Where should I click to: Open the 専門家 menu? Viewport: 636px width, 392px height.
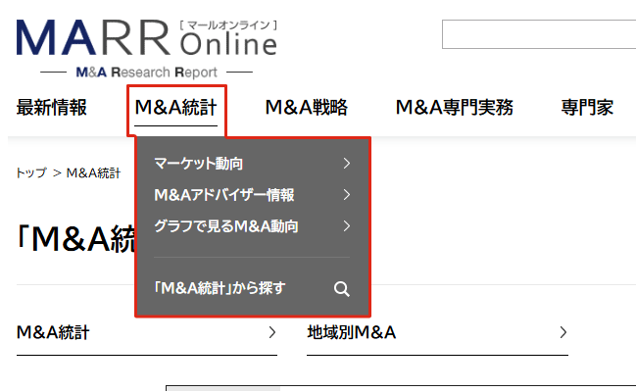(x=587, y=108)
